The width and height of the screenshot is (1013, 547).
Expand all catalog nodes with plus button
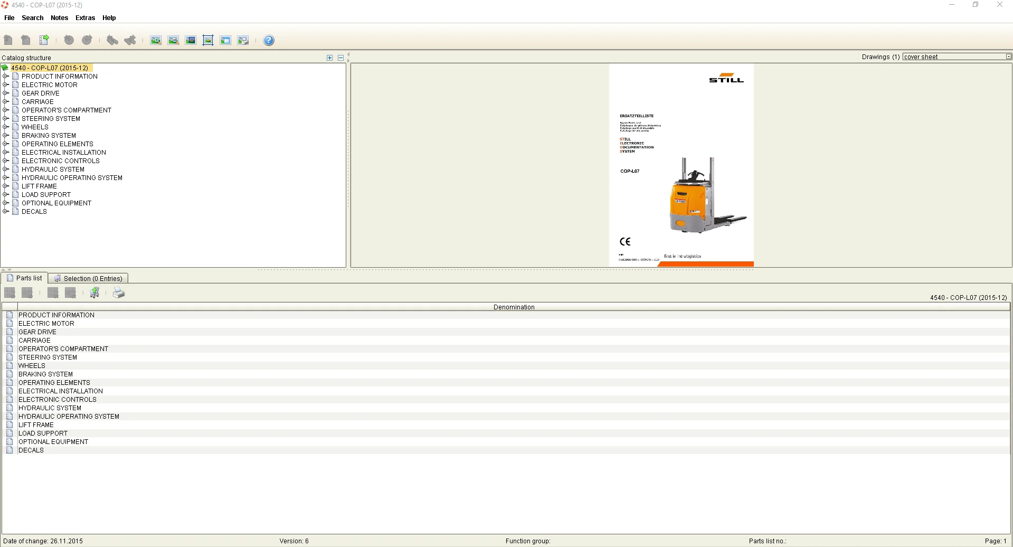click(330, 58)
